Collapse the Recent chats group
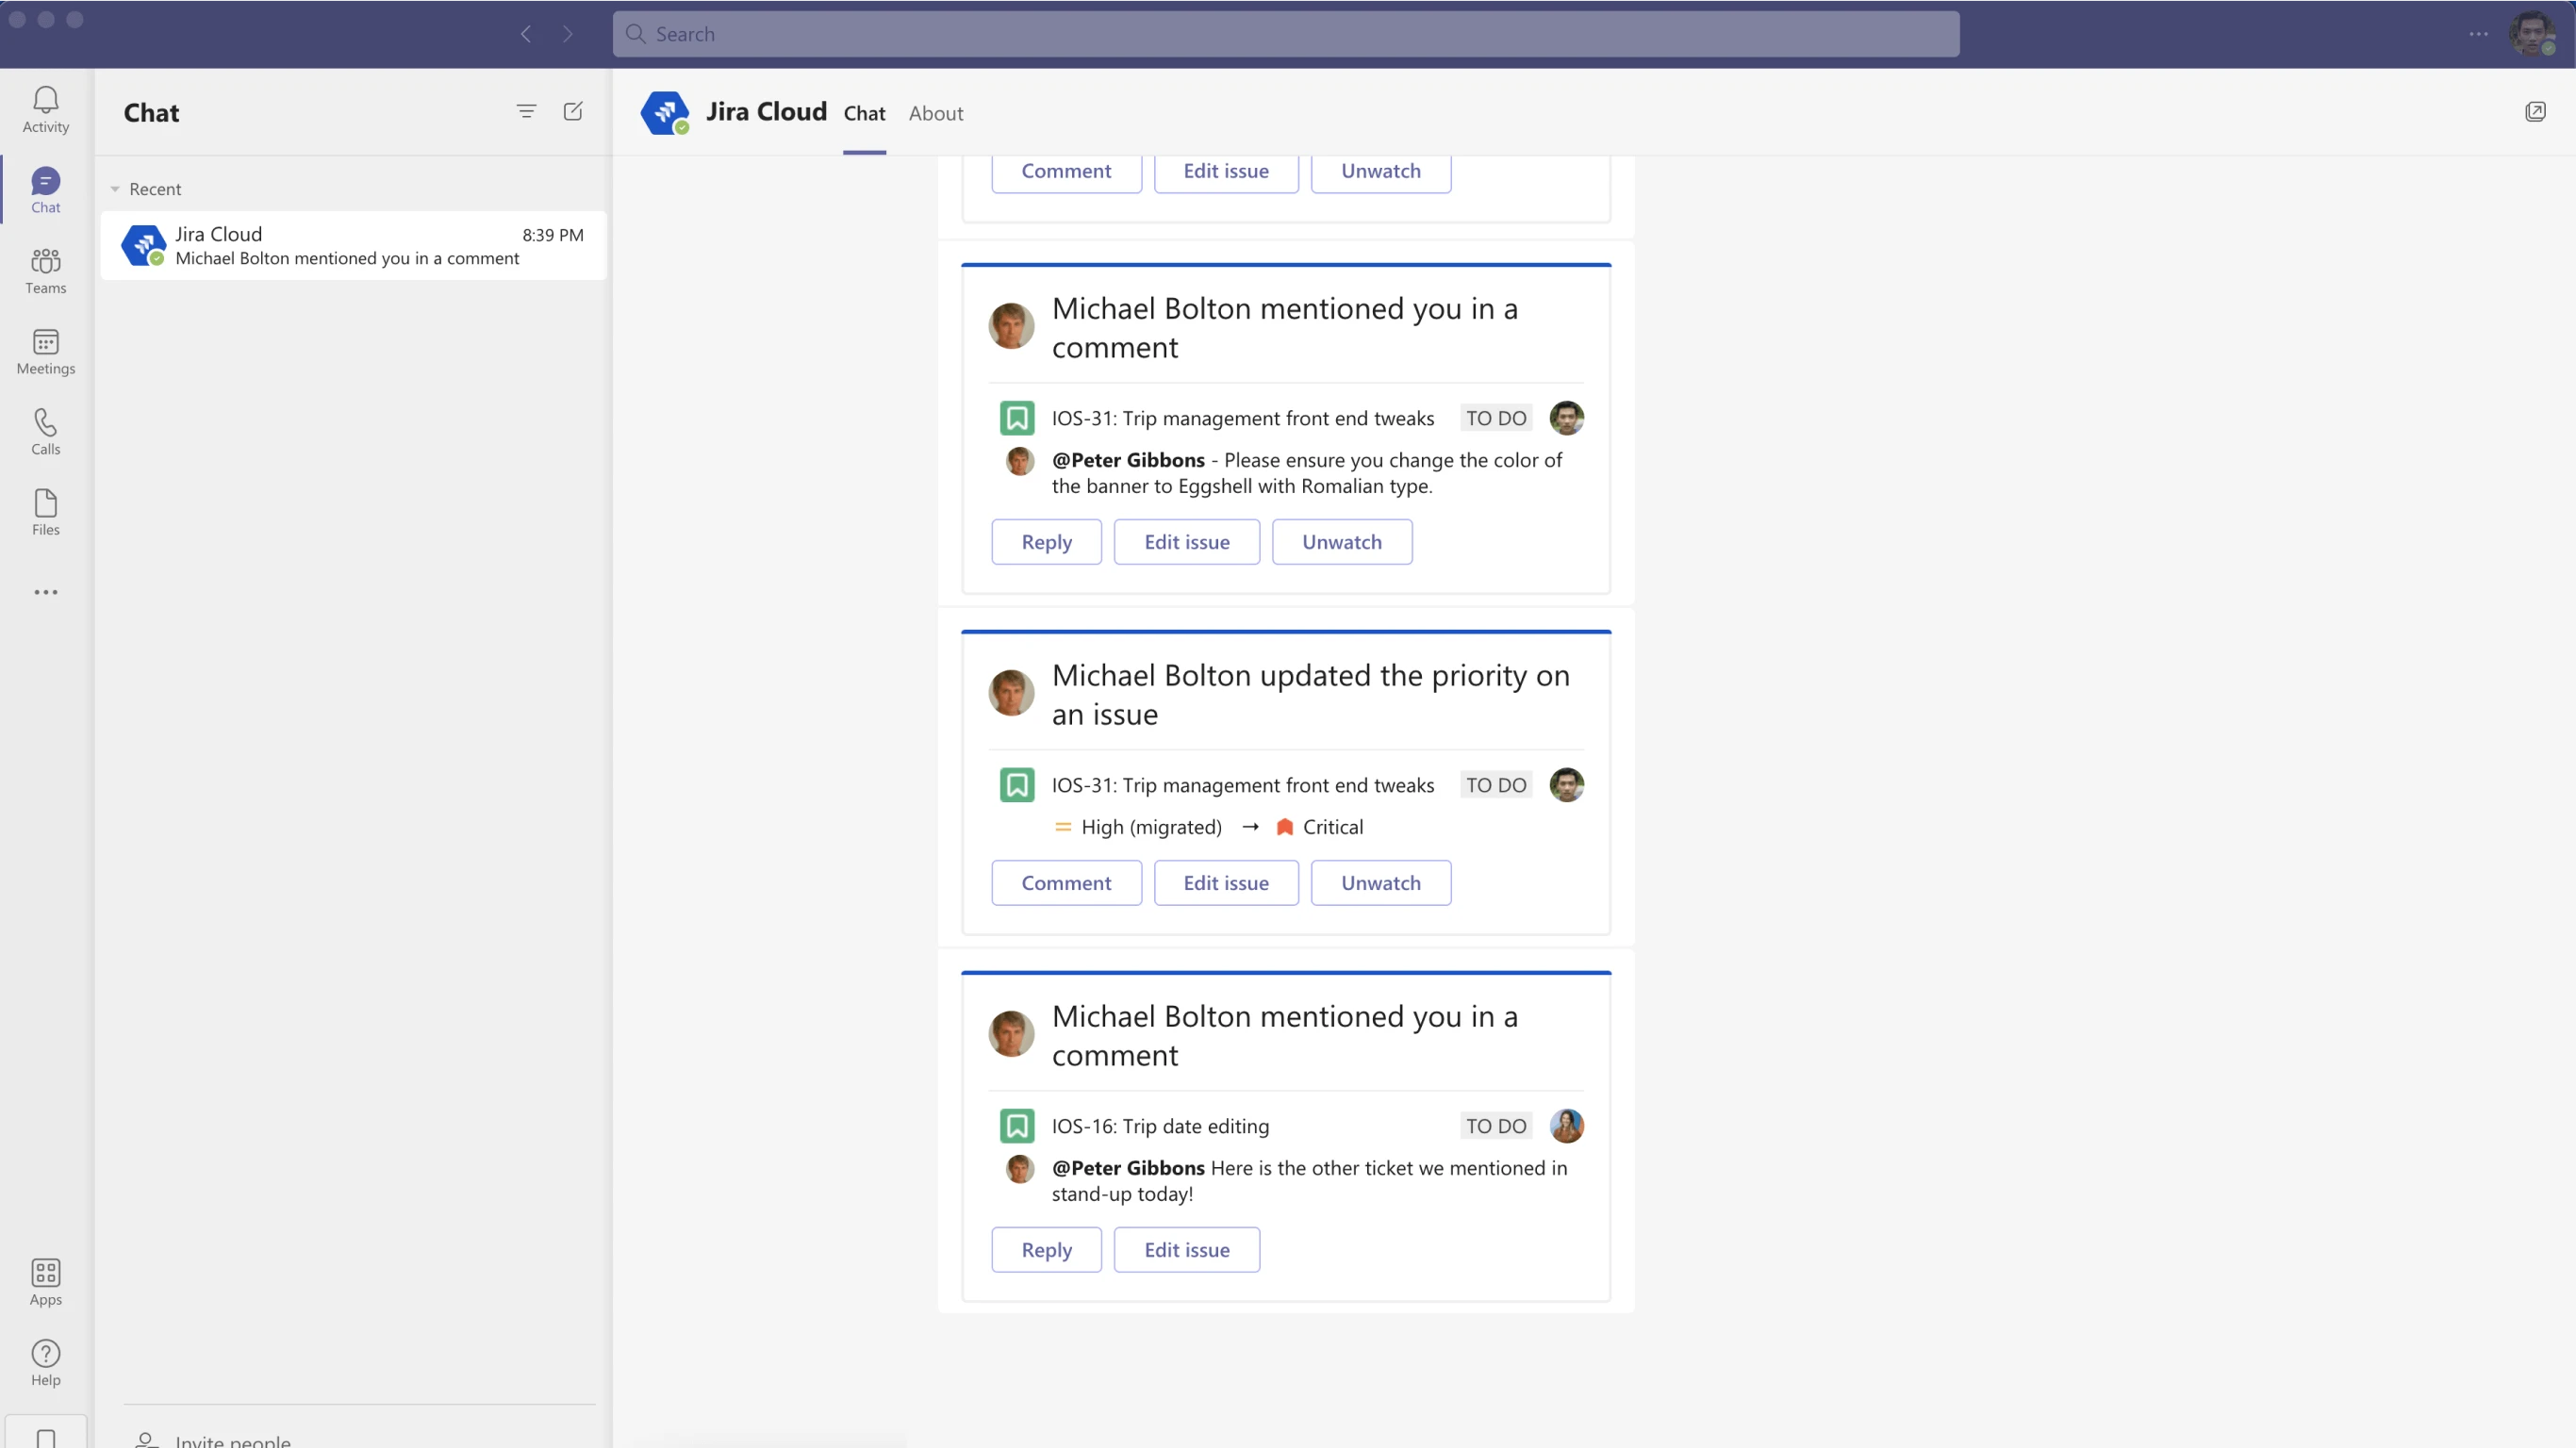This screenshot has width=2576, height=1448. [x=115, y=189]
